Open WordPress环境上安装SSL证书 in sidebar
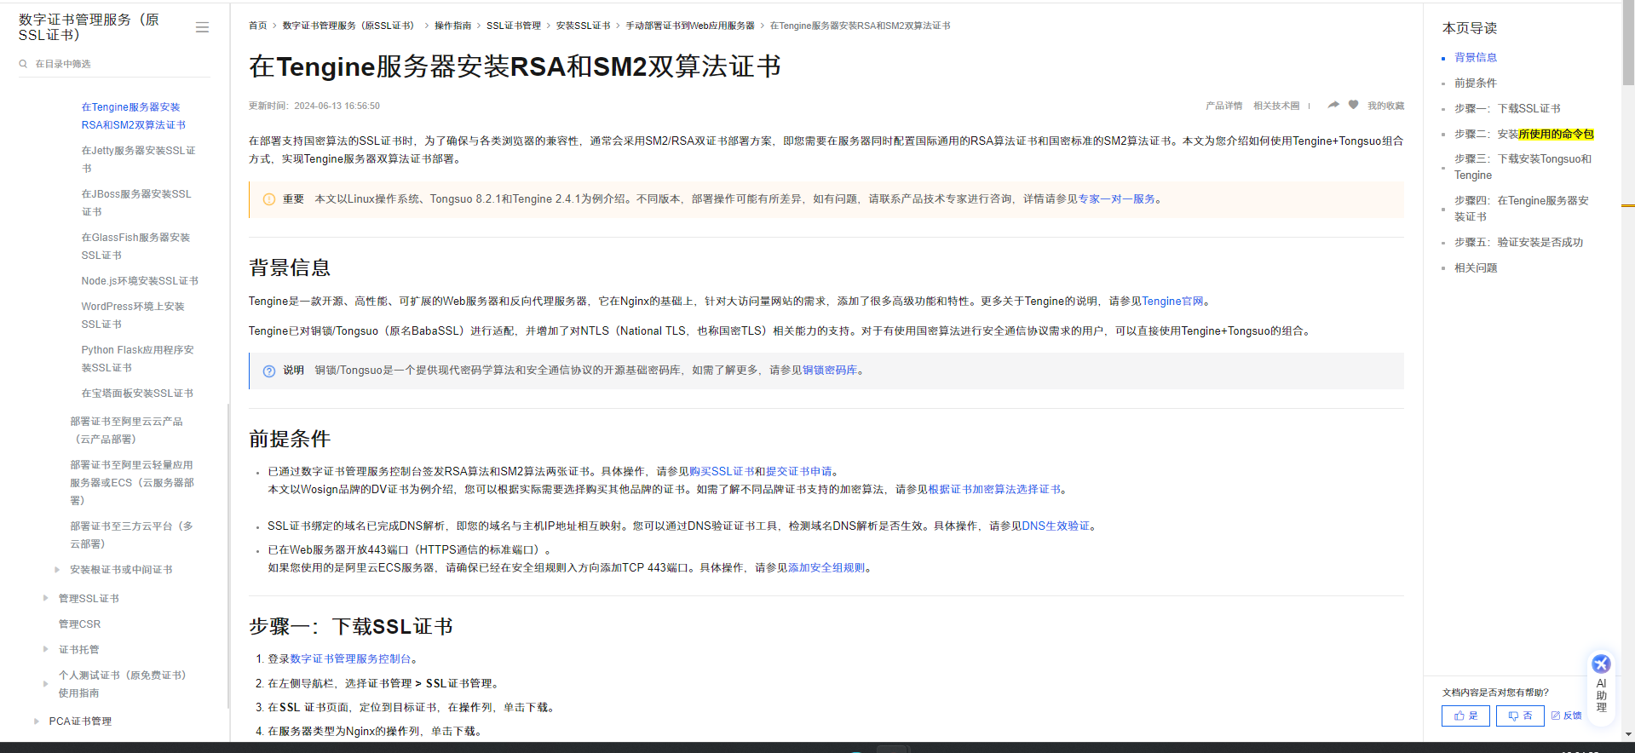The image size is (1635, 753). click(x=133, y=315)
